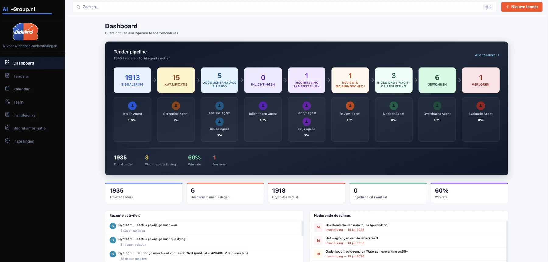Select the Kwalificatie stage card (15)

tap(176, 80)
